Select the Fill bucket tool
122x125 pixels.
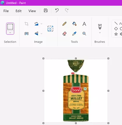[x=74, y=24]
